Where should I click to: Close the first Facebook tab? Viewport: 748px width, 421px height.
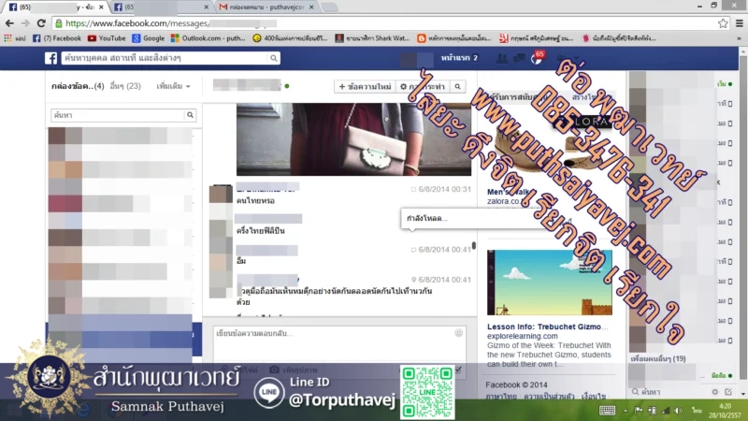pos(101,7)
